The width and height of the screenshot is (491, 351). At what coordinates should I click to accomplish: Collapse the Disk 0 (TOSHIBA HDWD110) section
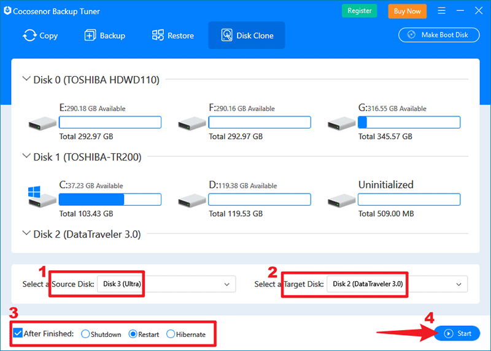(x=26, y=79)
